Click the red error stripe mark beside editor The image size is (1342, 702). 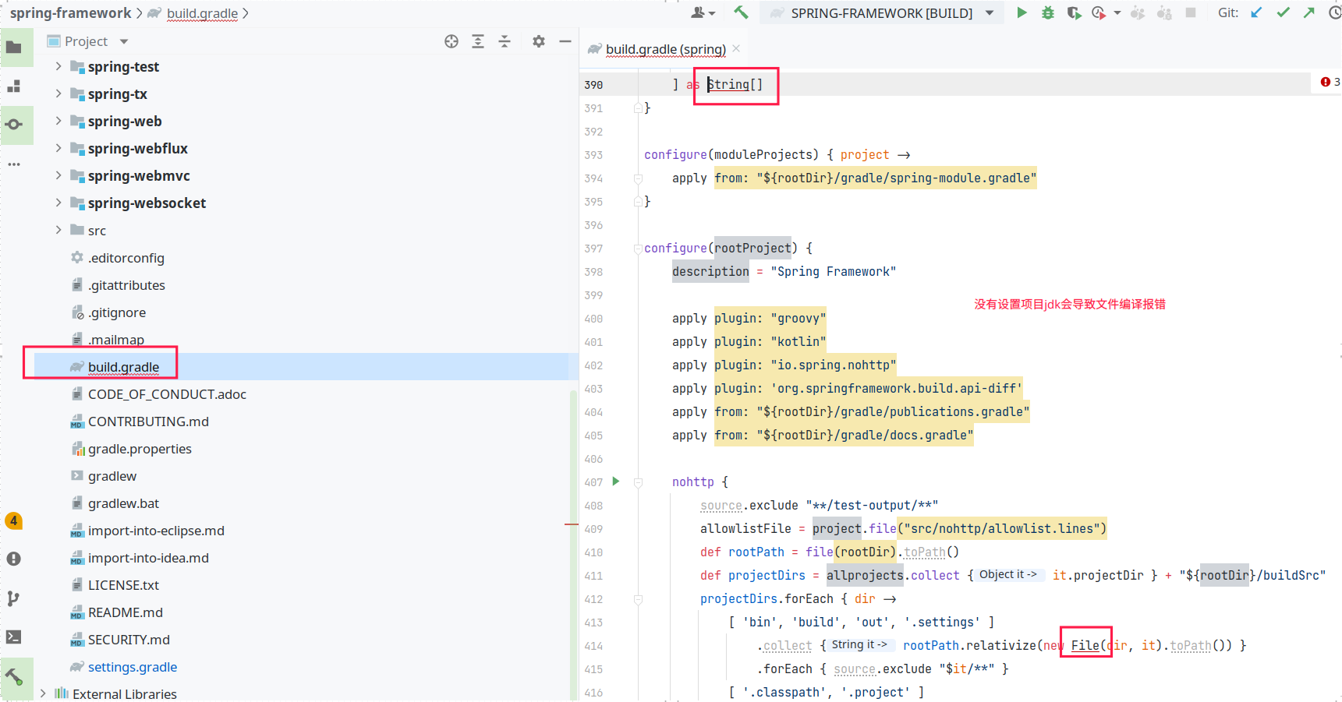tap(571, 524)
